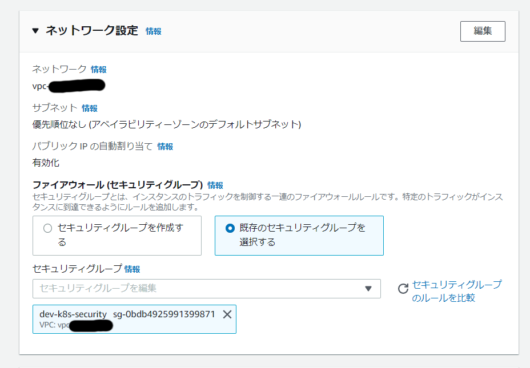Open 情報 link beside ネットワーク設定 heading
This screenshot has width=530, height=368.
click(153, 31)
